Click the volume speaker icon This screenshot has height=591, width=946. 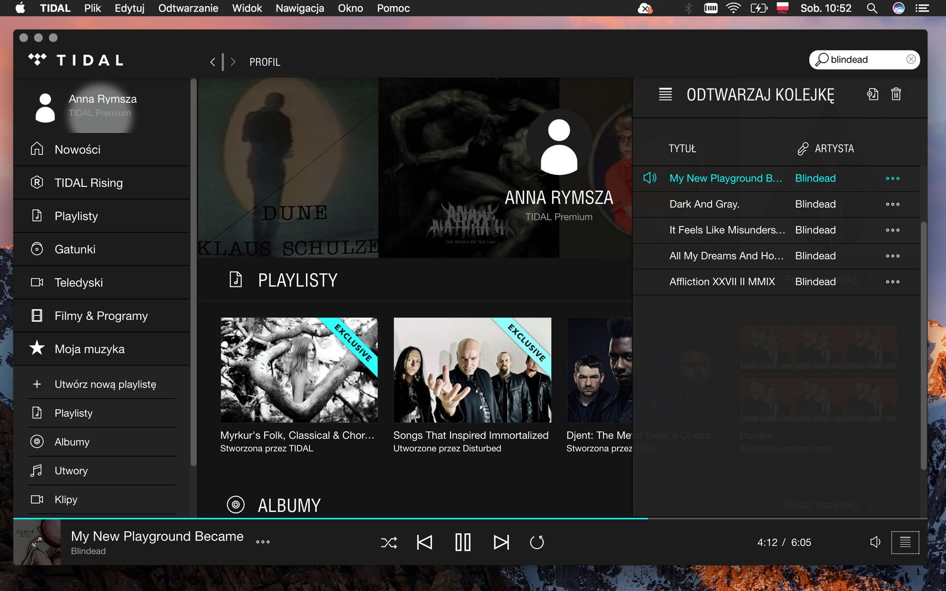pyautogui.click(x=875, y=542)
